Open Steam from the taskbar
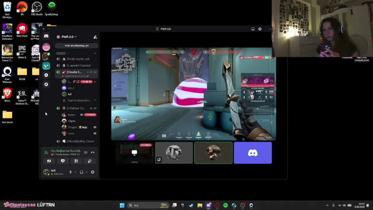The width and height of the screenshot is (373, 210). point(191,205)
